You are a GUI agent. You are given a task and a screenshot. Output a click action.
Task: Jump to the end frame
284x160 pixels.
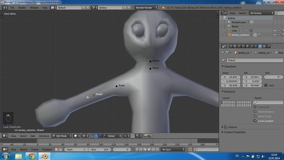158,149
